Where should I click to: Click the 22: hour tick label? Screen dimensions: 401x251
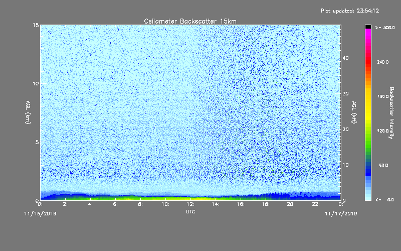316,204
